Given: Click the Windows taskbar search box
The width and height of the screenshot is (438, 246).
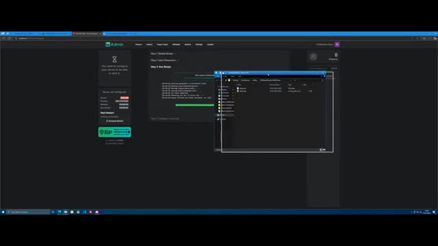Looking at the screenshot, I should coord(28,212).
